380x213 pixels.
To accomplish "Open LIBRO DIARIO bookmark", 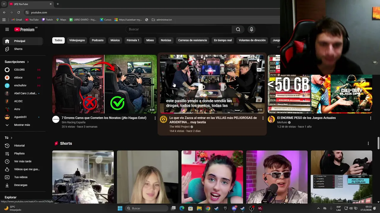I will (x=83, y=20).
